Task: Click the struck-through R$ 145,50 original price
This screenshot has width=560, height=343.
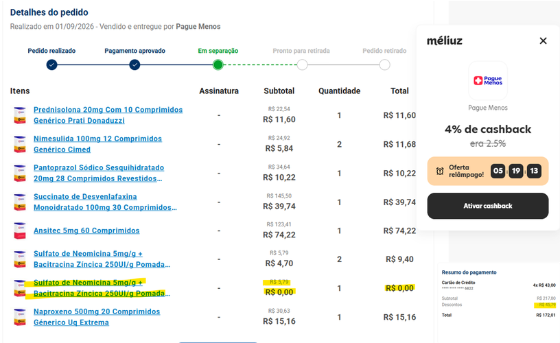Action: pos(279,196)
